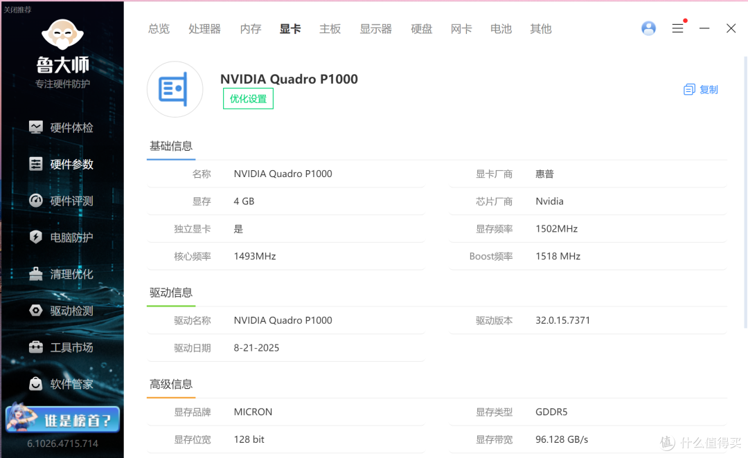Screen dimensions: 748x458
Task: Switch to the 内存 tab
Action: (x=251, y=29)
